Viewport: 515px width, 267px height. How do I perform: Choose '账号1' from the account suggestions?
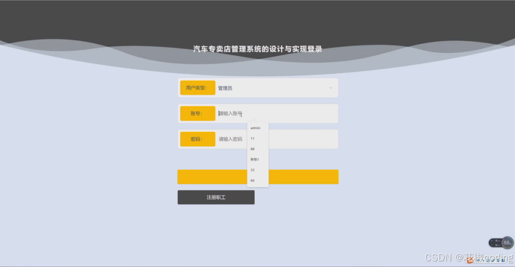pos(258,160)
